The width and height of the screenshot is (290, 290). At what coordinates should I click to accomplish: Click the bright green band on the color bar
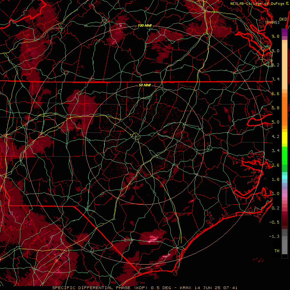(285, 155)
